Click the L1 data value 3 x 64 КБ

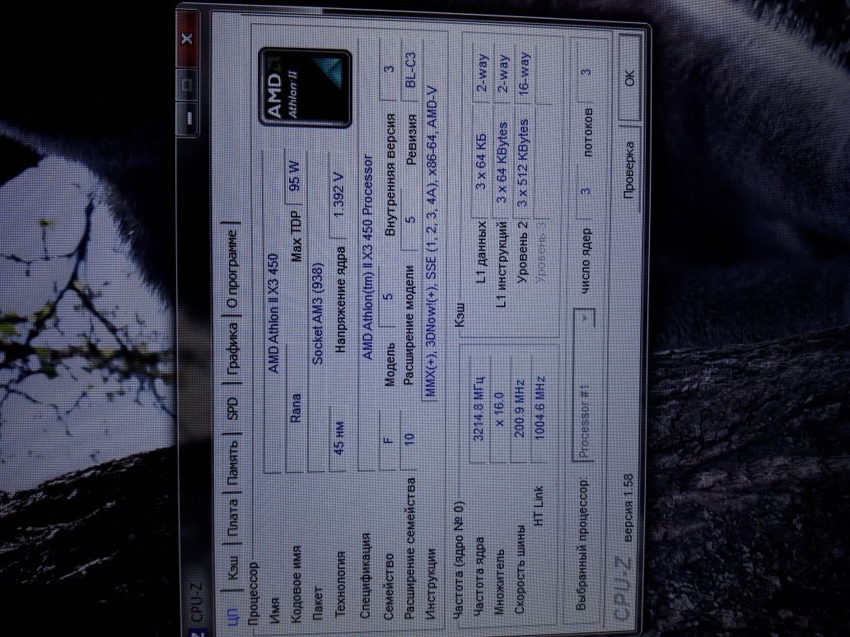coord(482,160)
